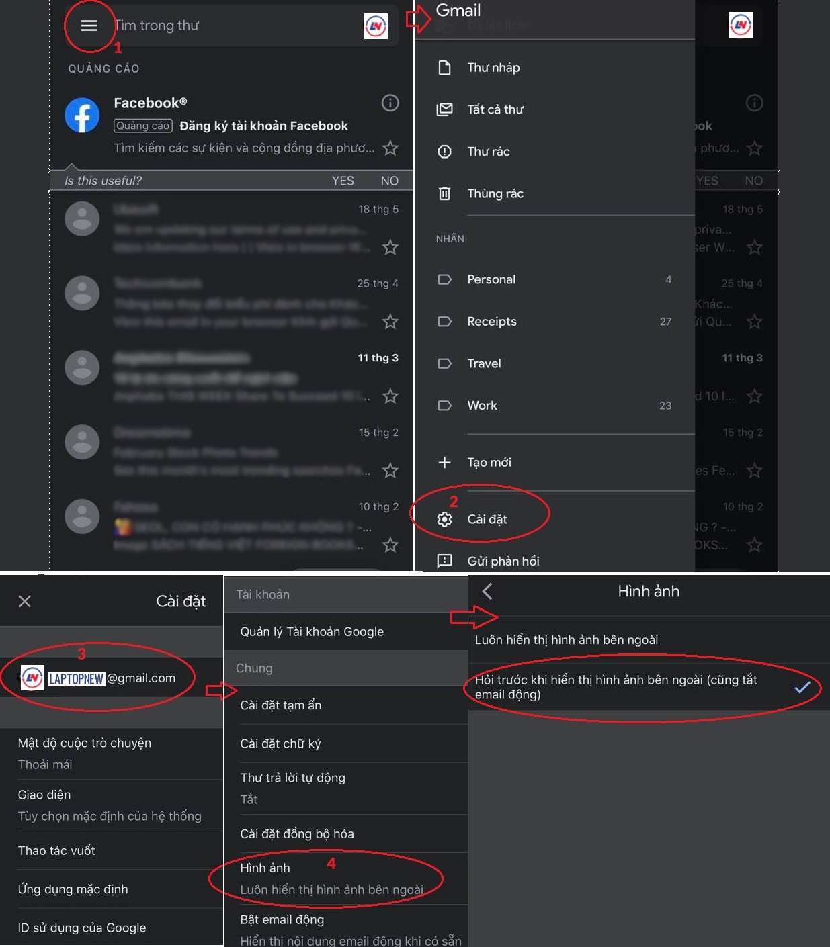Go back from the Hình ảnh screen
This screenshot has width=830, height=947.
click(487, 591)
